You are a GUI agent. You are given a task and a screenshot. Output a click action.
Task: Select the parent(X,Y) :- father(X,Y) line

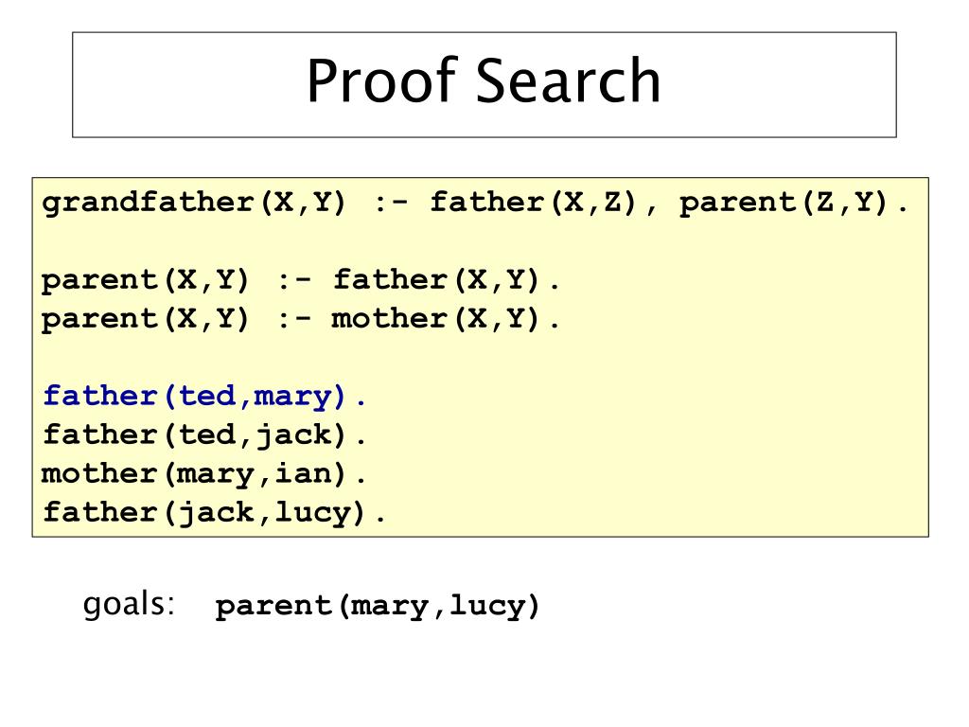pos(300,280)
